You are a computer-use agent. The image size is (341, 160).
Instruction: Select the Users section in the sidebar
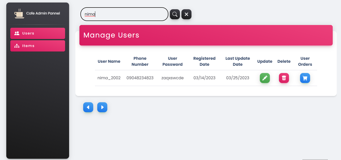tap(38, 33)
